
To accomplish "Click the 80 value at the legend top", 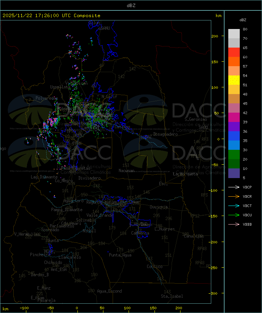I will click(x=245, y=29).
